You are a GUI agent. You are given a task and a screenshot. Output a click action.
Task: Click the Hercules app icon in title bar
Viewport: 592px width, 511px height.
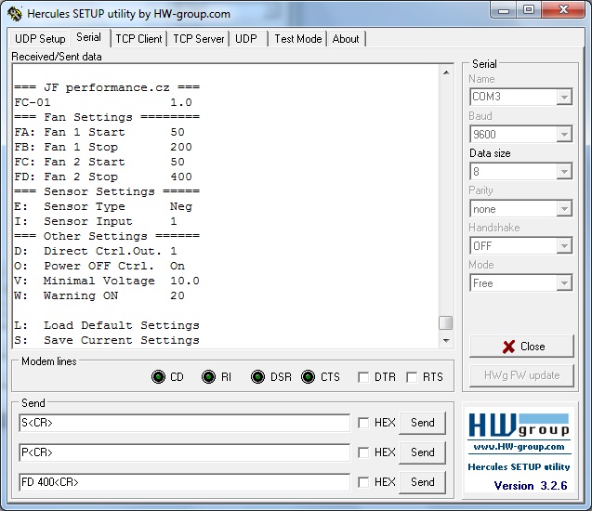[x=15, y=14]
